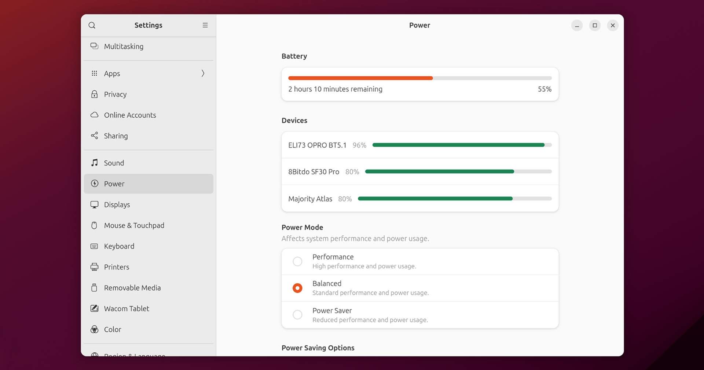Maximize the Settings window
Viewport: 704px width, 370px height.
pyautogui.click(x=595, y=25)
